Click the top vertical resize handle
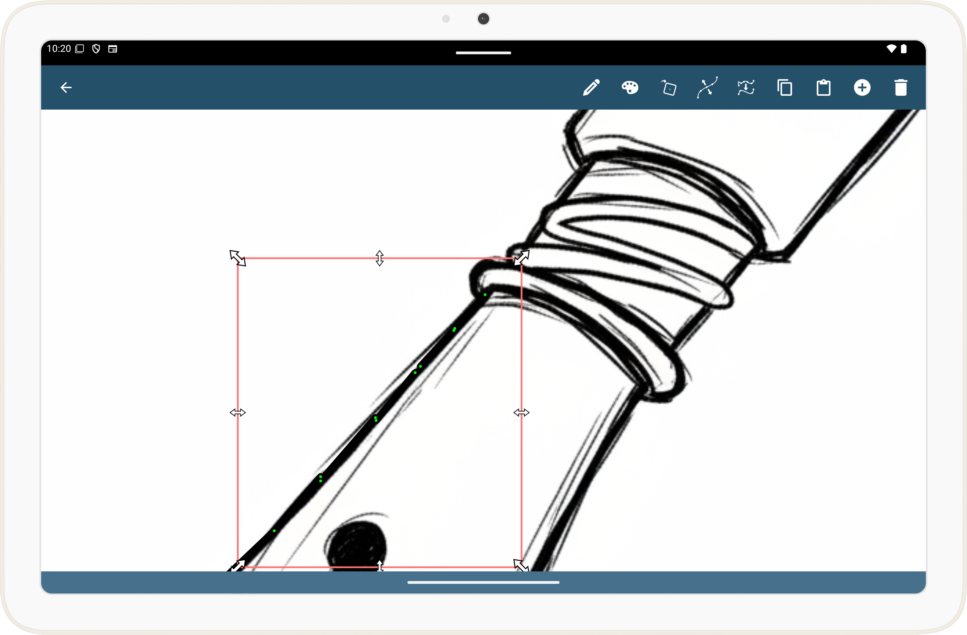This screenshot has height=635, width=967. point(379,258)
